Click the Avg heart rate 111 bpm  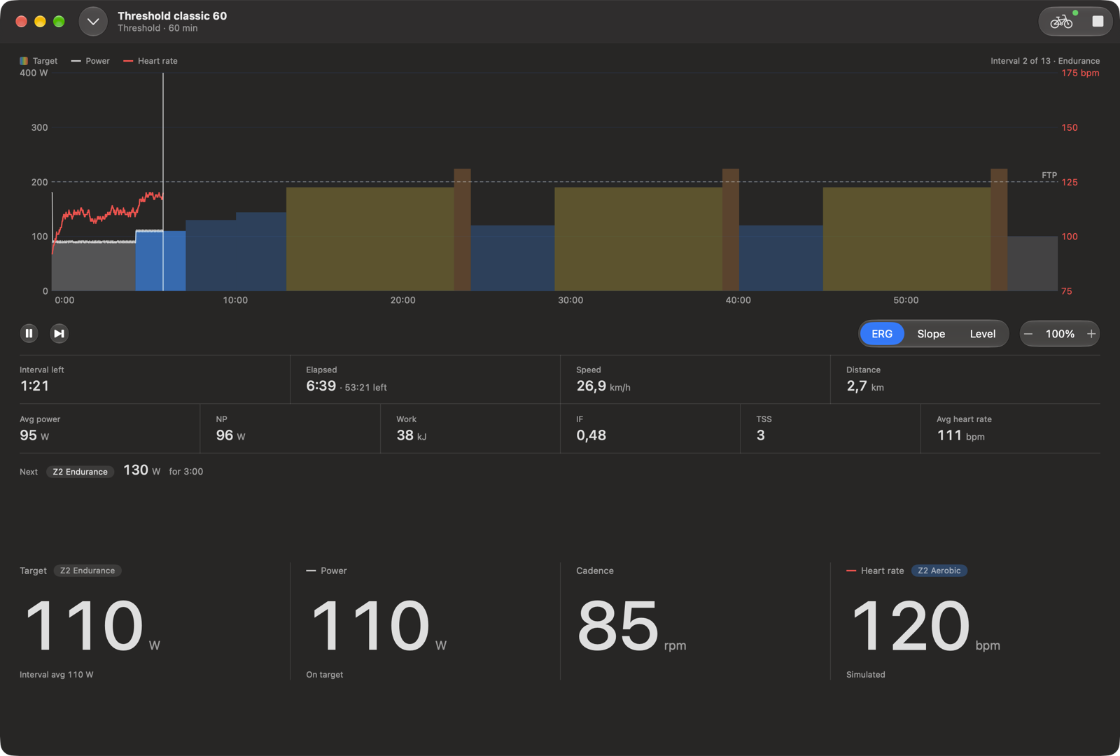(961, 435)
